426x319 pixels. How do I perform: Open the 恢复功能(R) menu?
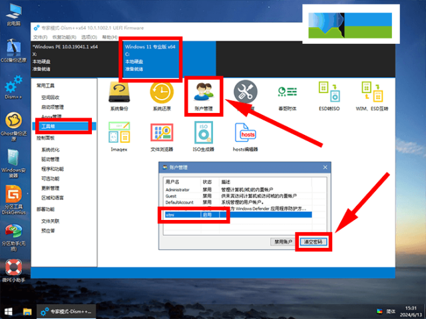(65, 37)
